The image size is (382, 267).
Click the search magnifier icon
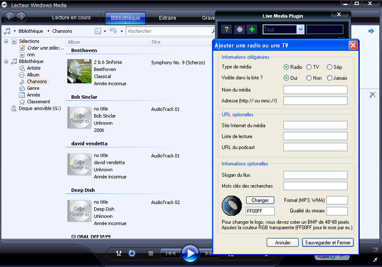[213, 31]
